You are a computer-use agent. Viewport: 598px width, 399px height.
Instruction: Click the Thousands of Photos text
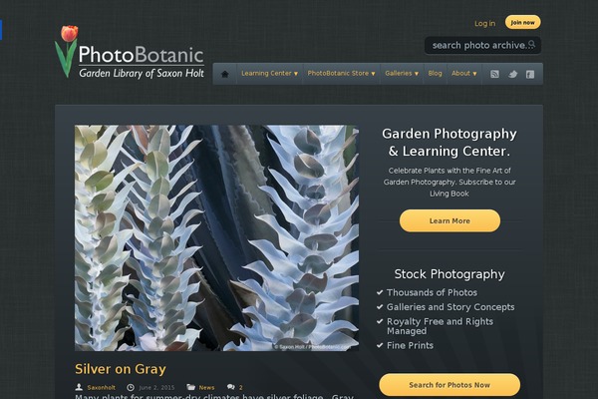(x=432, y=292)
